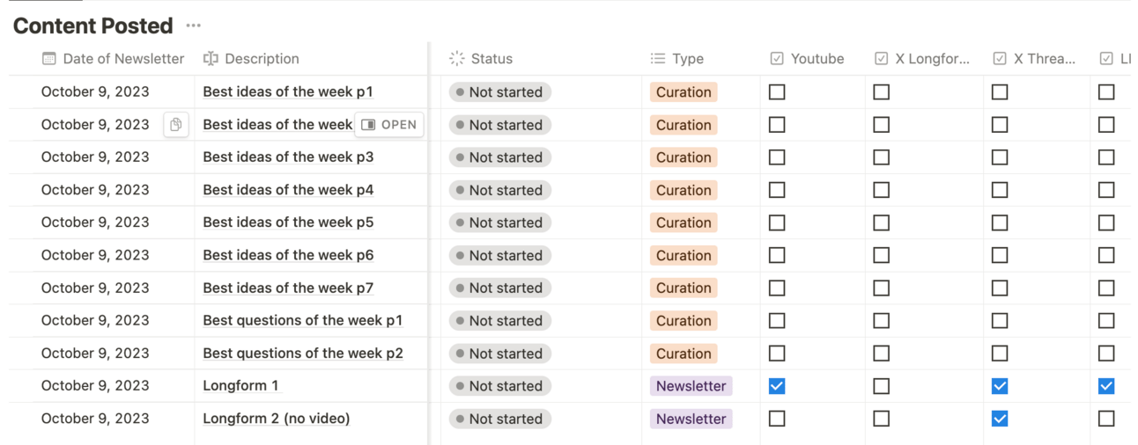Change the Newsletter type tag on Longform 1

[691, 386]
